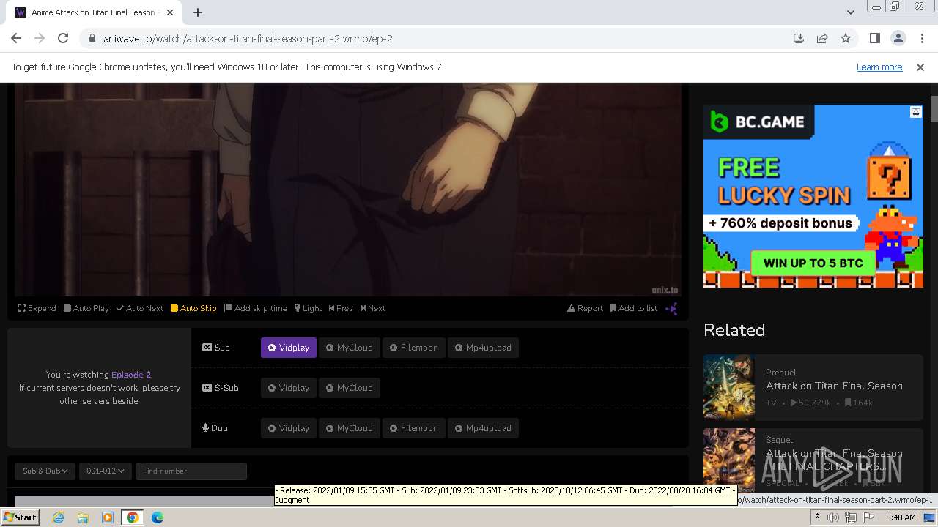
Task: Open Chrome three-dot menu
Action: pos(922,39)
